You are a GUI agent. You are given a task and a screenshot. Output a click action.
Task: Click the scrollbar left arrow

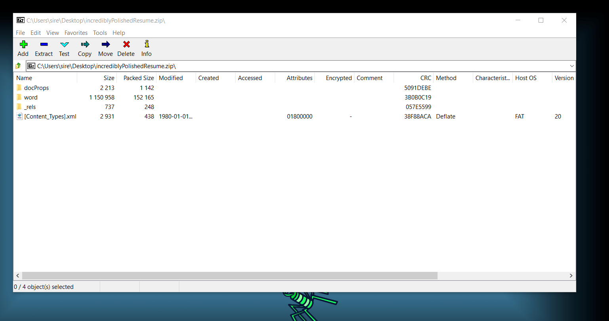pyautogui.click(x=17, y=275)
